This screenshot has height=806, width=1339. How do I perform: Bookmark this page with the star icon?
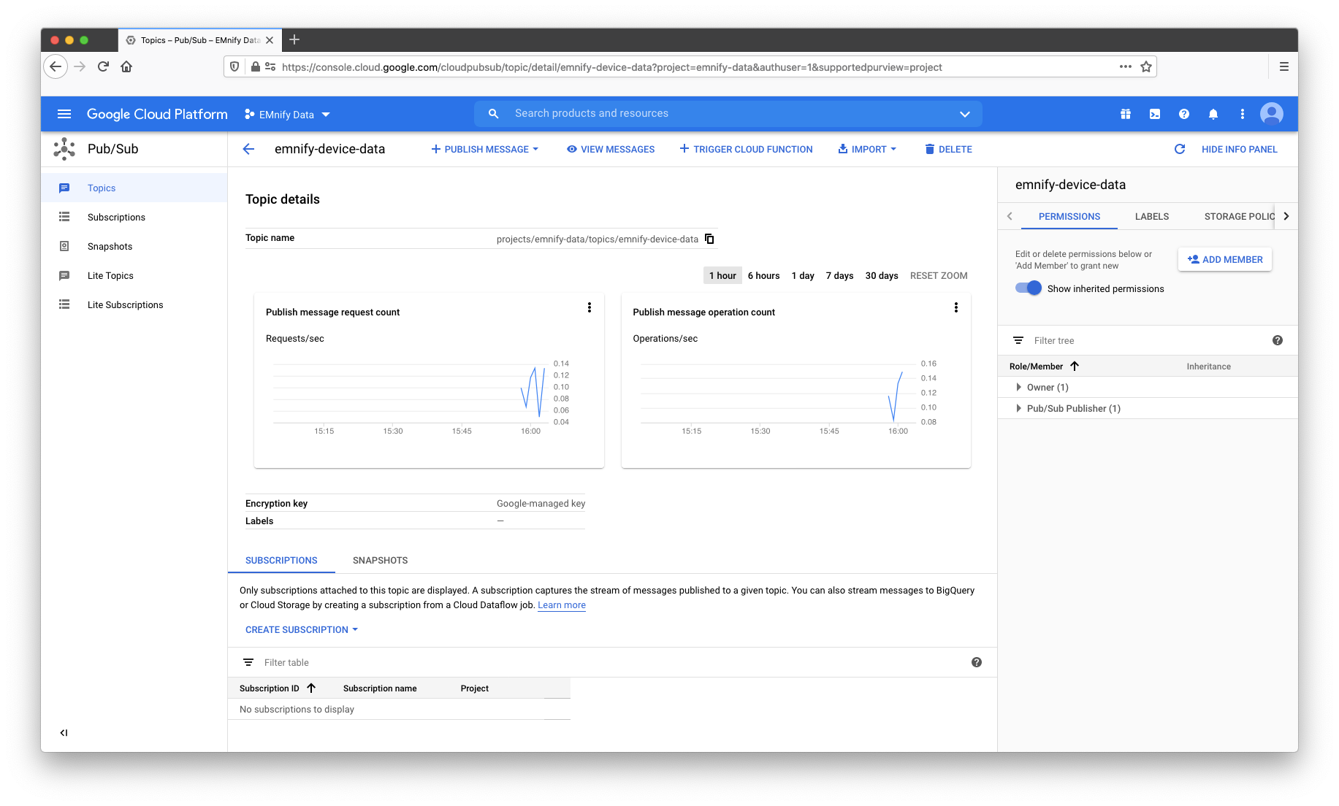click(1146, 66)
